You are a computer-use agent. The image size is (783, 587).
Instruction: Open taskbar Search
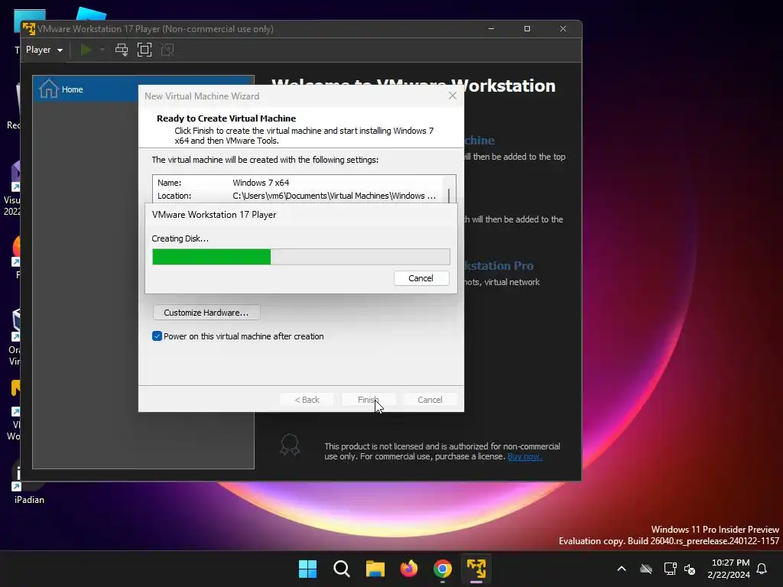tap(342, 569)
